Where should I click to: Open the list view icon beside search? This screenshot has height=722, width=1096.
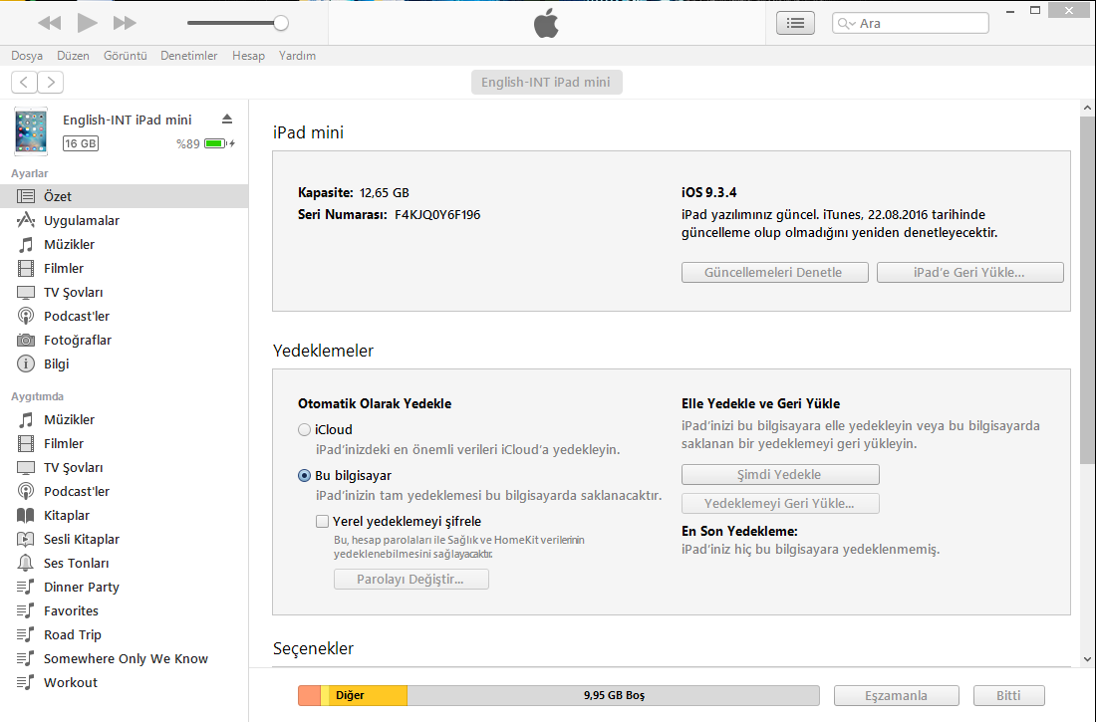[795, 23]
